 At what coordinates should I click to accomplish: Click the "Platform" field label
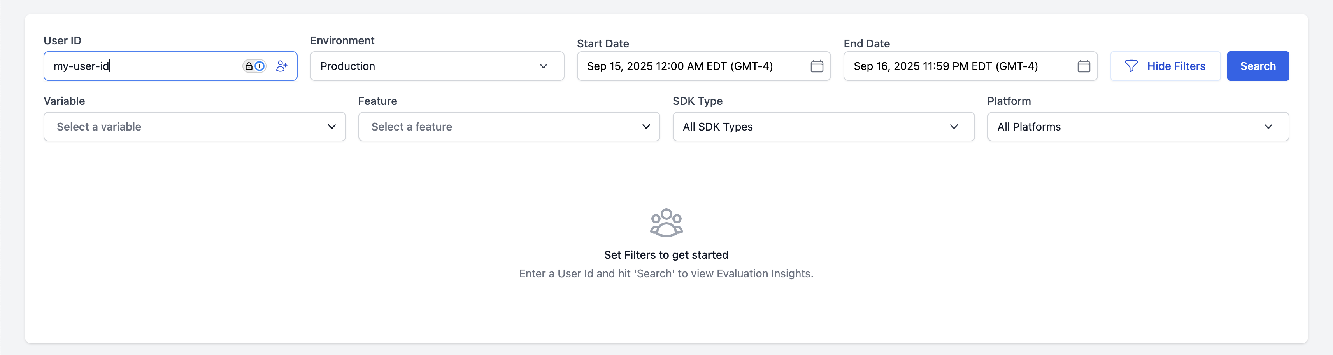(1009, 101)
